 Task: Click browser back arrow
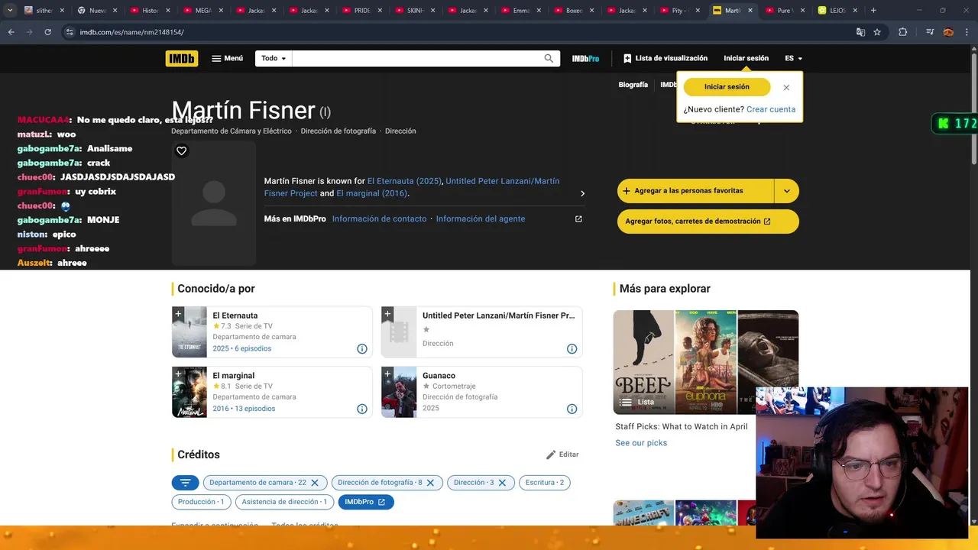11,32
